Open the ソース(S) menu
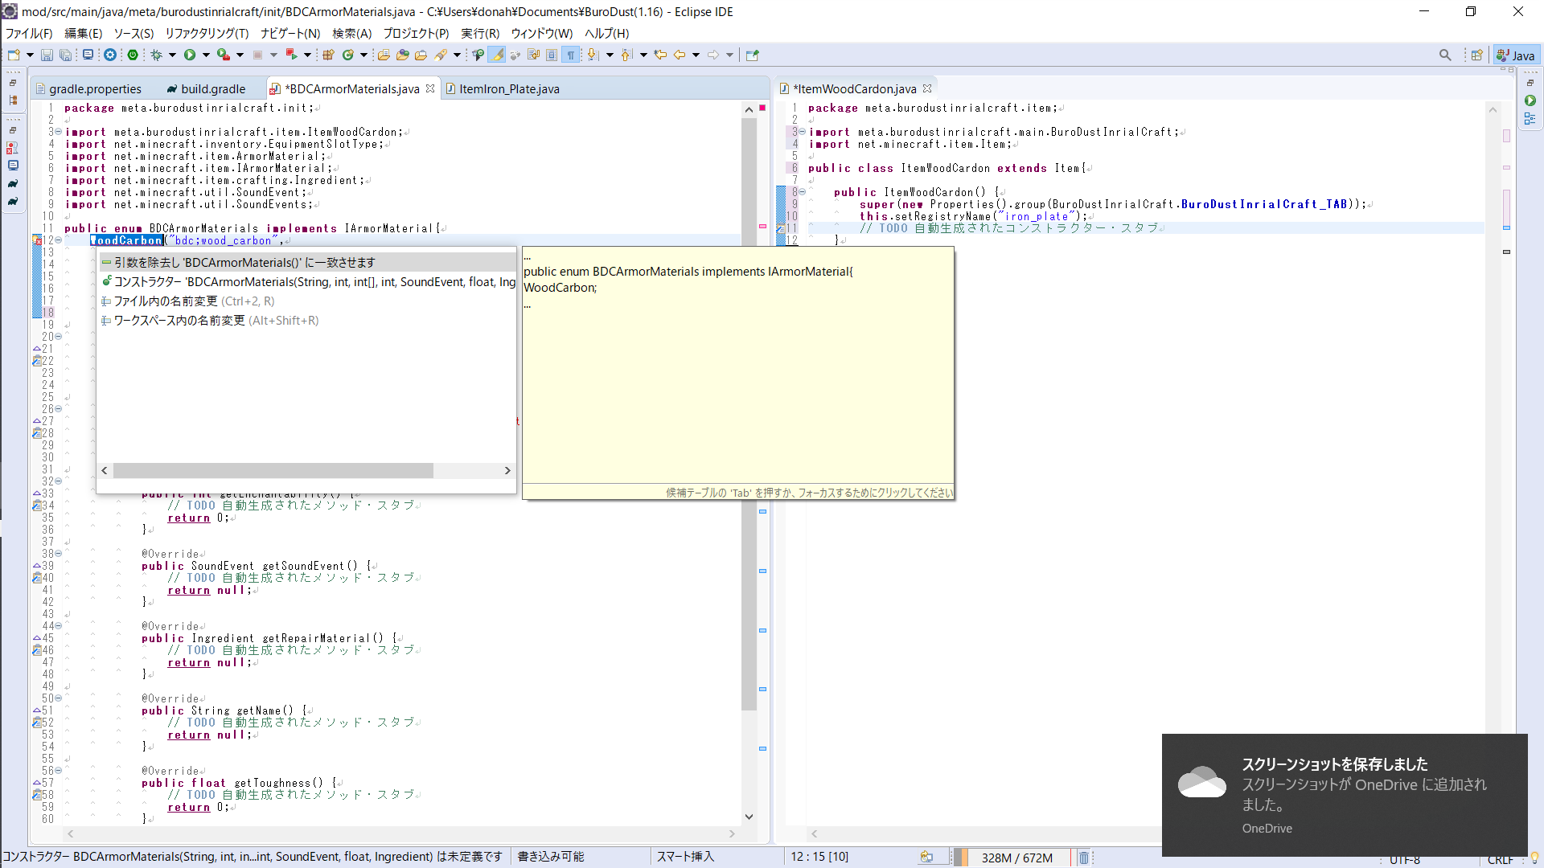1544x868 pixels. 133,33
